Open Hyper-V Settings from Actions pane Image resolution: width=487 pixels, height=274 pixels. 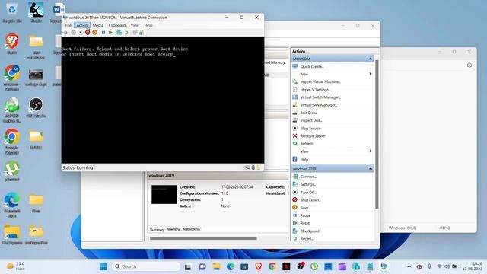315,90
